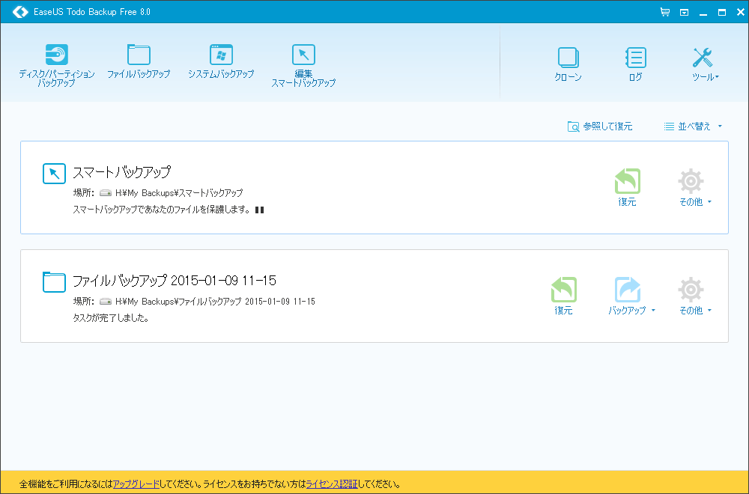
Task: Click path H:¥My Backups¥ファイルバックアップ 2015-01-09 11-15
Action: point(216,302)
